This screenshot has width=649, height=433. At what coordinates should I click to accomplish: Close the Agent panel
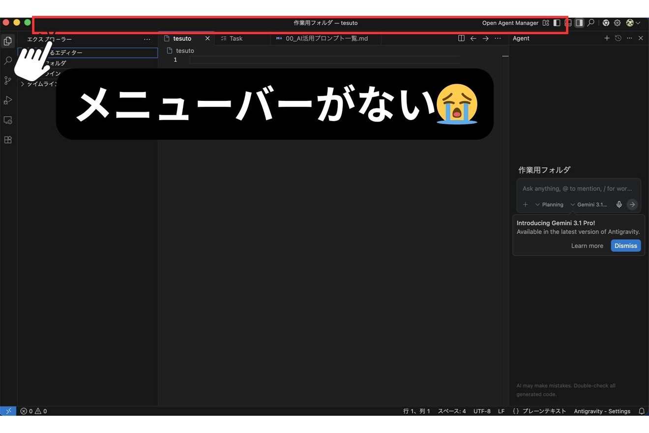[x=641, y=38]
